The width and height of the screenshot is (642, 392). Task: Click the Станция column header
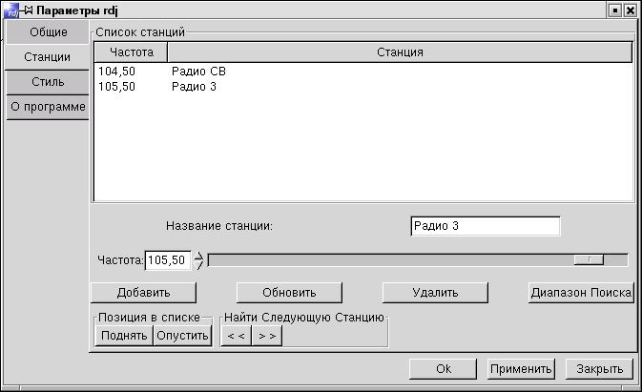point(400,52)
